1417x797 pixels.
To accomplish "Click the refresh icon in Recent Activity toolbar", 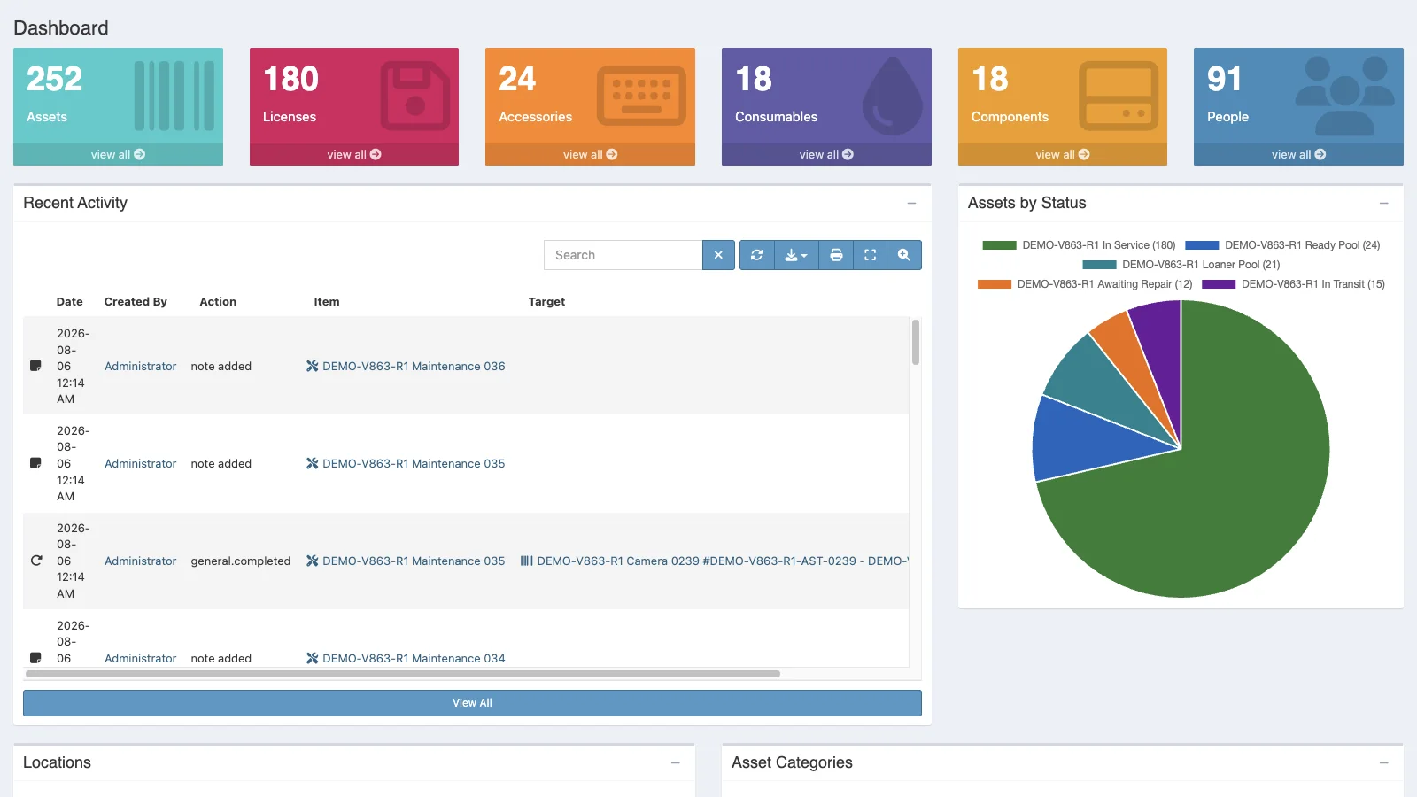I will (x=756, y=255).
